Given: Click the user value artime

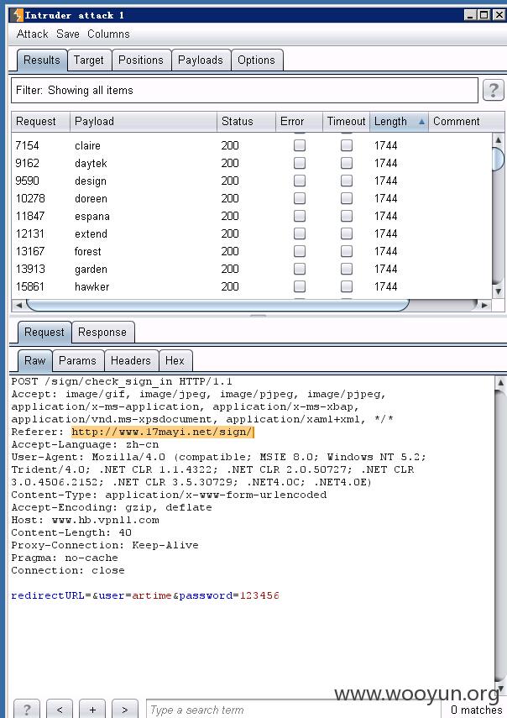Looking at the screenshot, I should click(151, 595).
